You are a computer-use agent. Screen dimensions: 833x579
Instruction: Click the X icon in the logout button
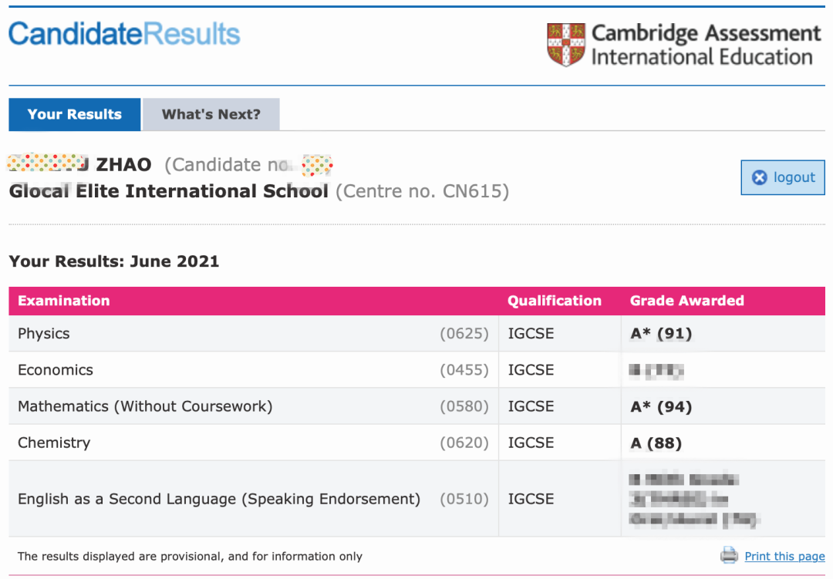tap(760, 177)
